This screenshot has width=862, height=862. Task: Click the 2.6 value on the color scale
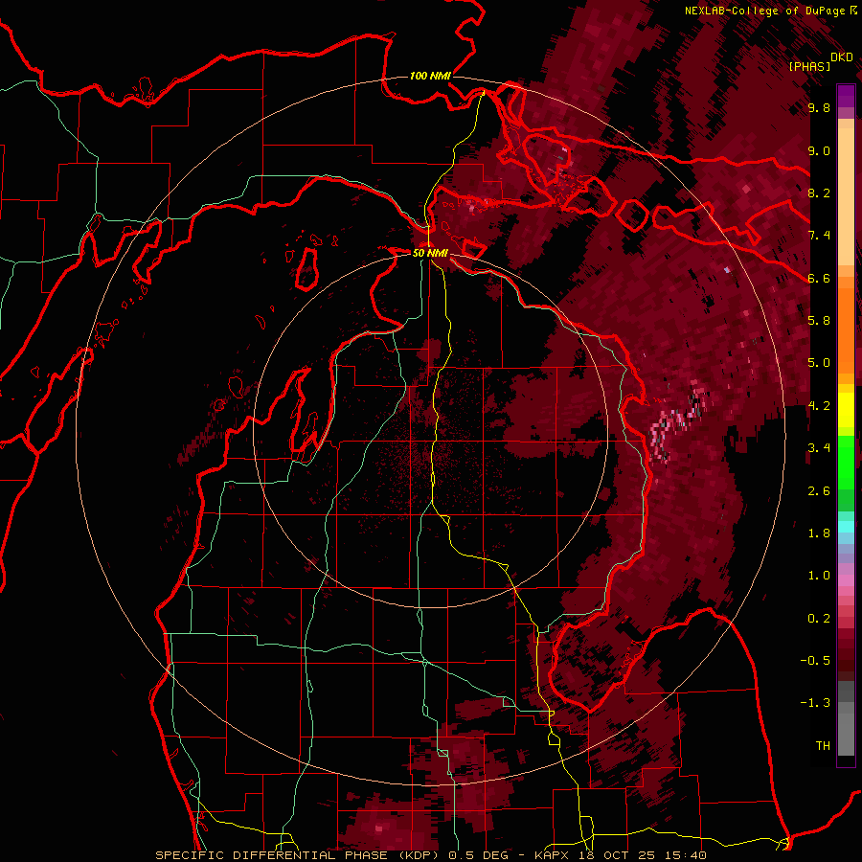pos(819,490)
